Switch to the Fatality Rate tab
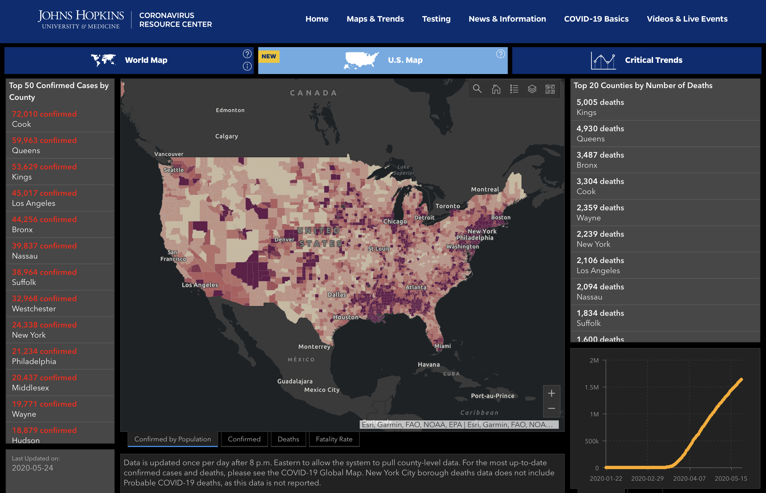 tap(334, 439)
